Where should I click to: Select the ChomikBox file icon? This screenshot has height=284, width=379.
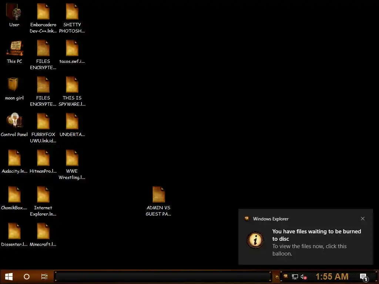tap(14, 198)
